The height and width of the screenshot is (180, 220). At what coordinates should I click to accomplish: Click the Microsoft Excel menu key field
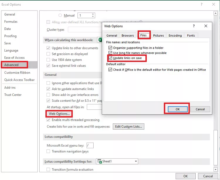point(90,145)
